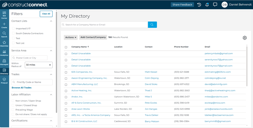Open the Actions dropdown menu
Viewport: 253px width, 128px height.
pos(71,37)
